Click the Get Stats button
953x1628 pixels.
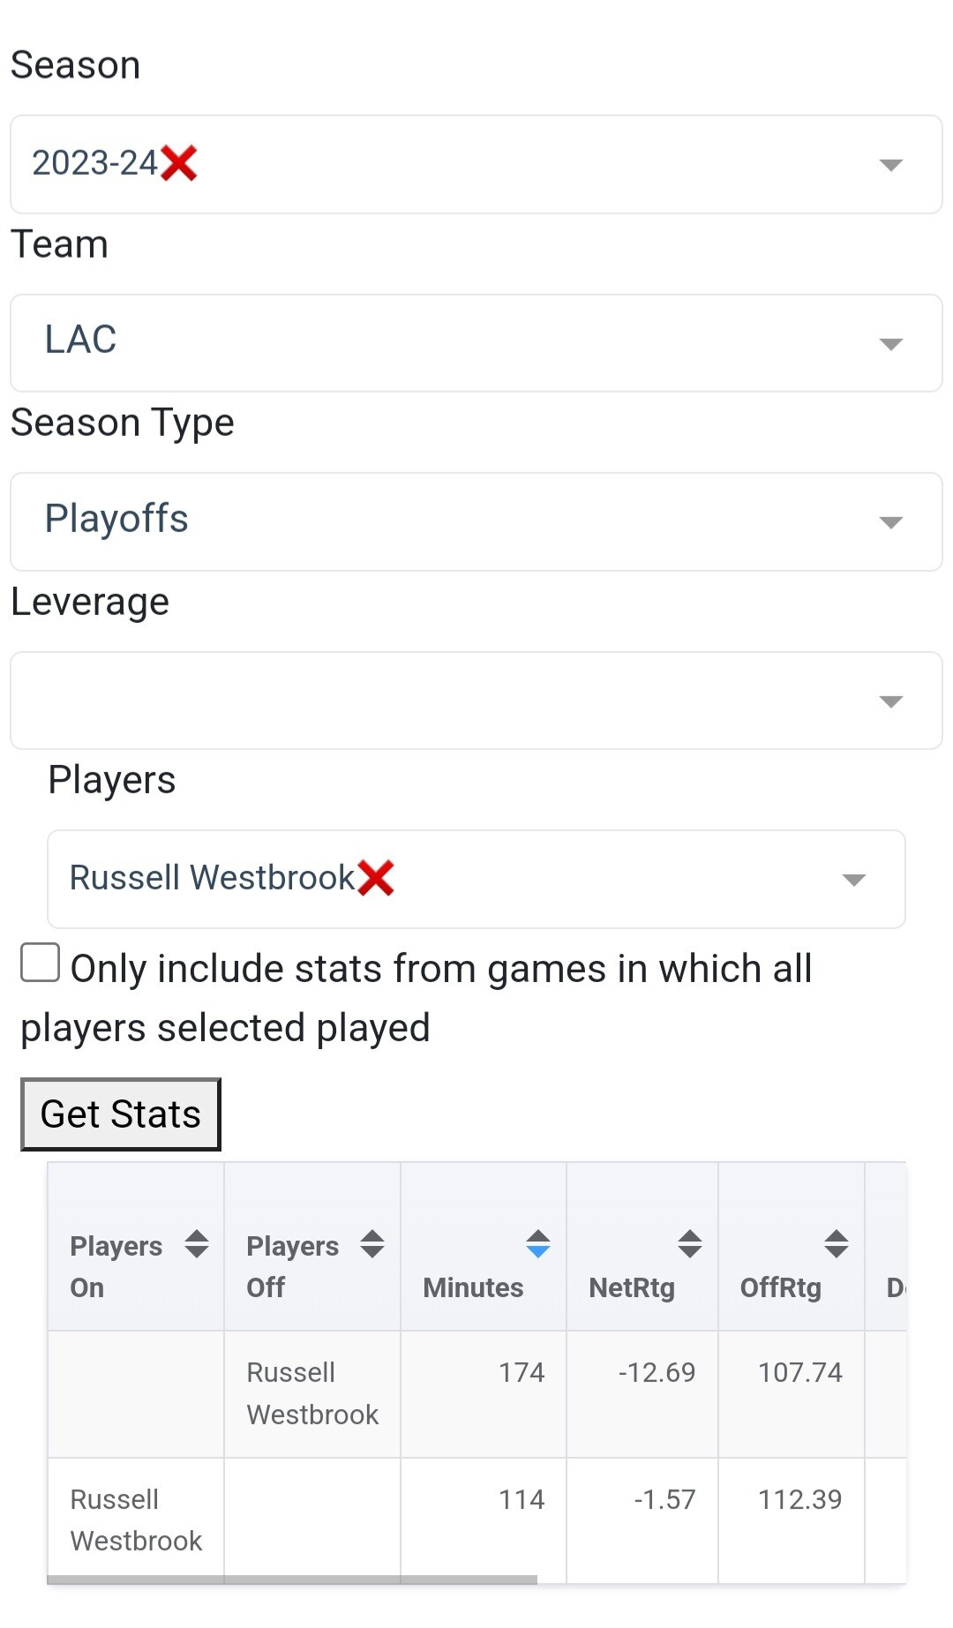pos(121,1114)
